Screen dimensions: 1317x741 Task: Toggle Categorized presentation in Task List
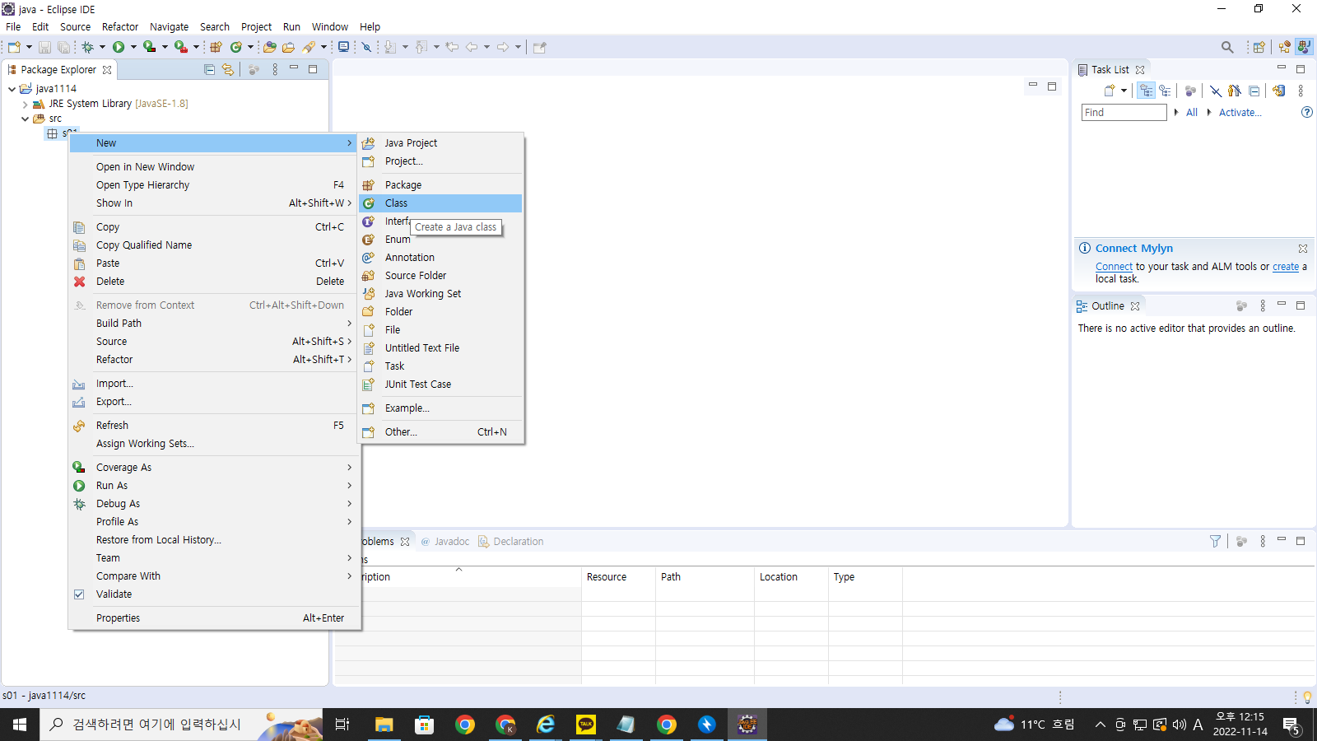point(1147,91)
